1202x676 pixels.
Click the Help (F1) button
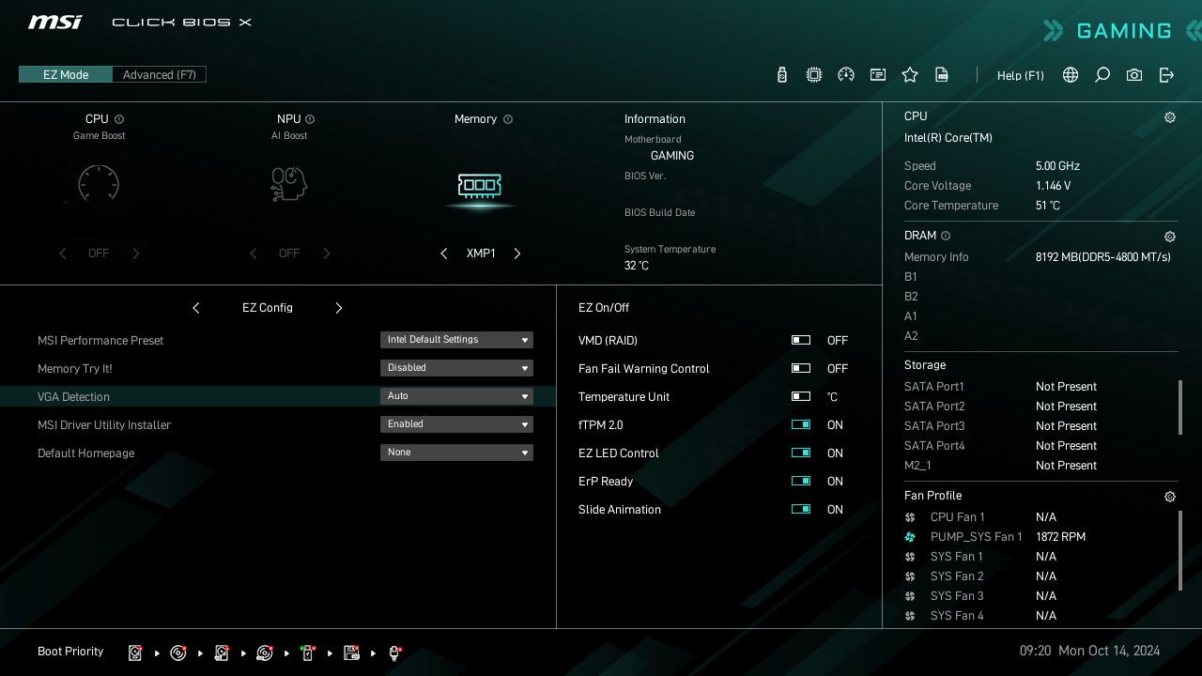point(1020,75)
